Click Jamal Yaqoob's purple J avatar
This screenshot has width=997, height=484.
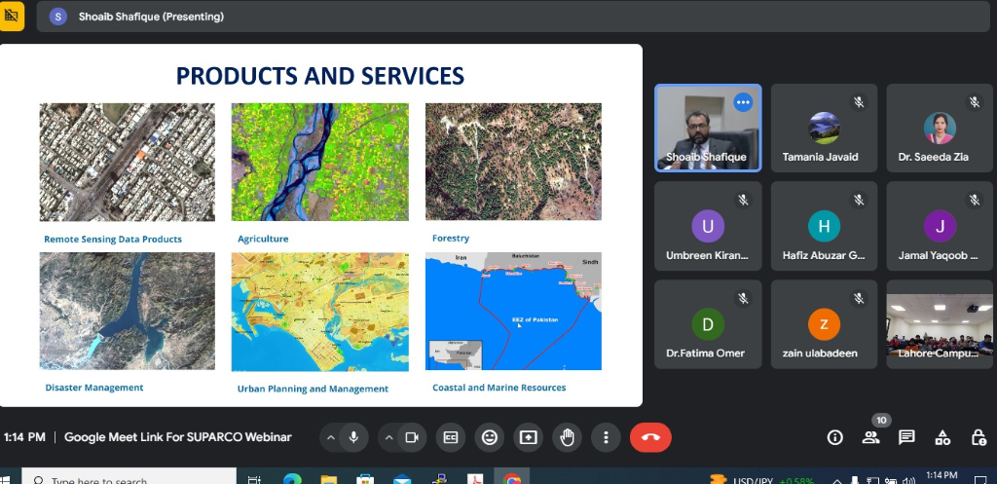point(940,226)
